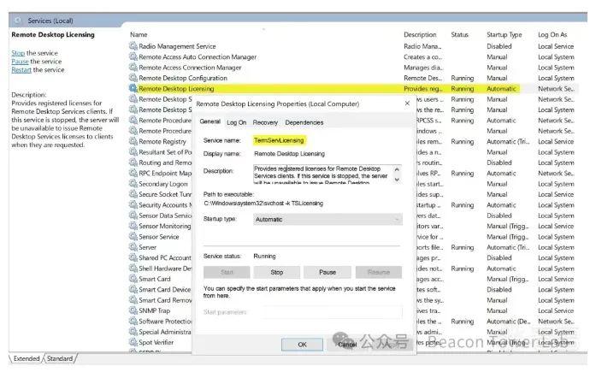Click the Smart Card Device service icon

[x=133, y=290]
